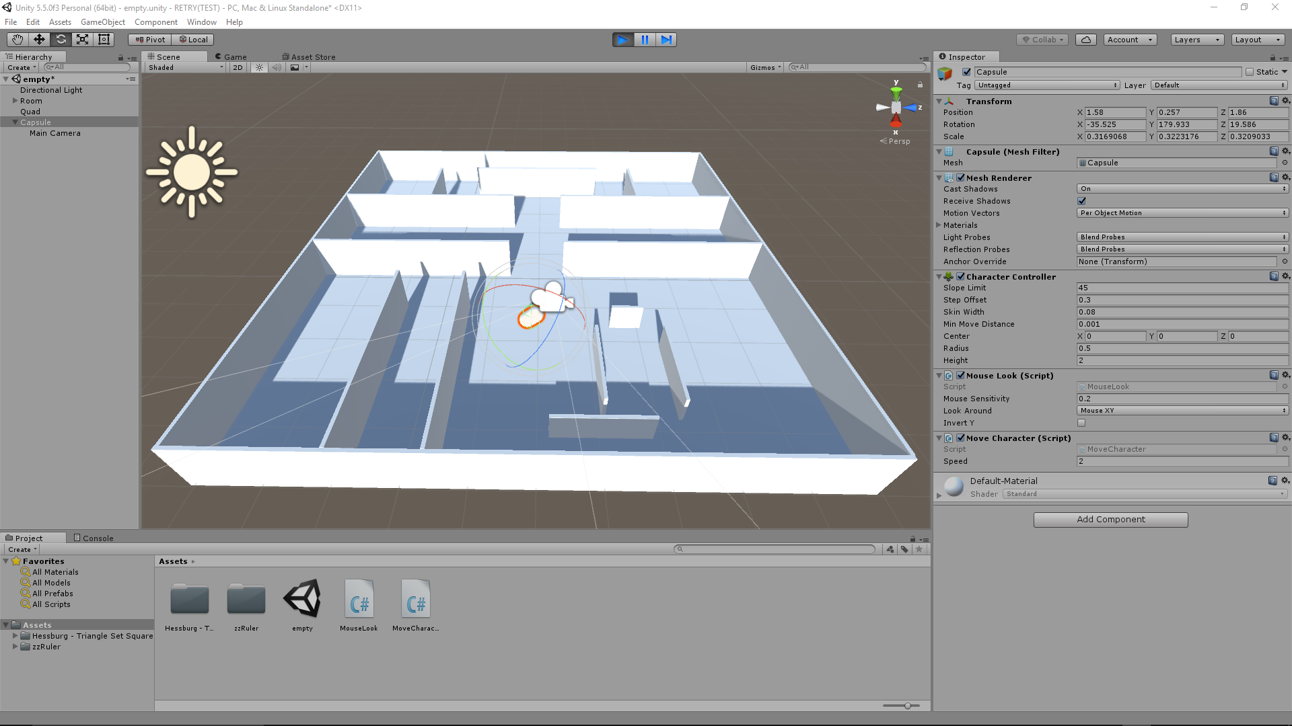
Task: Toggle Pivot handle position button
Action: tap(150, 40)
